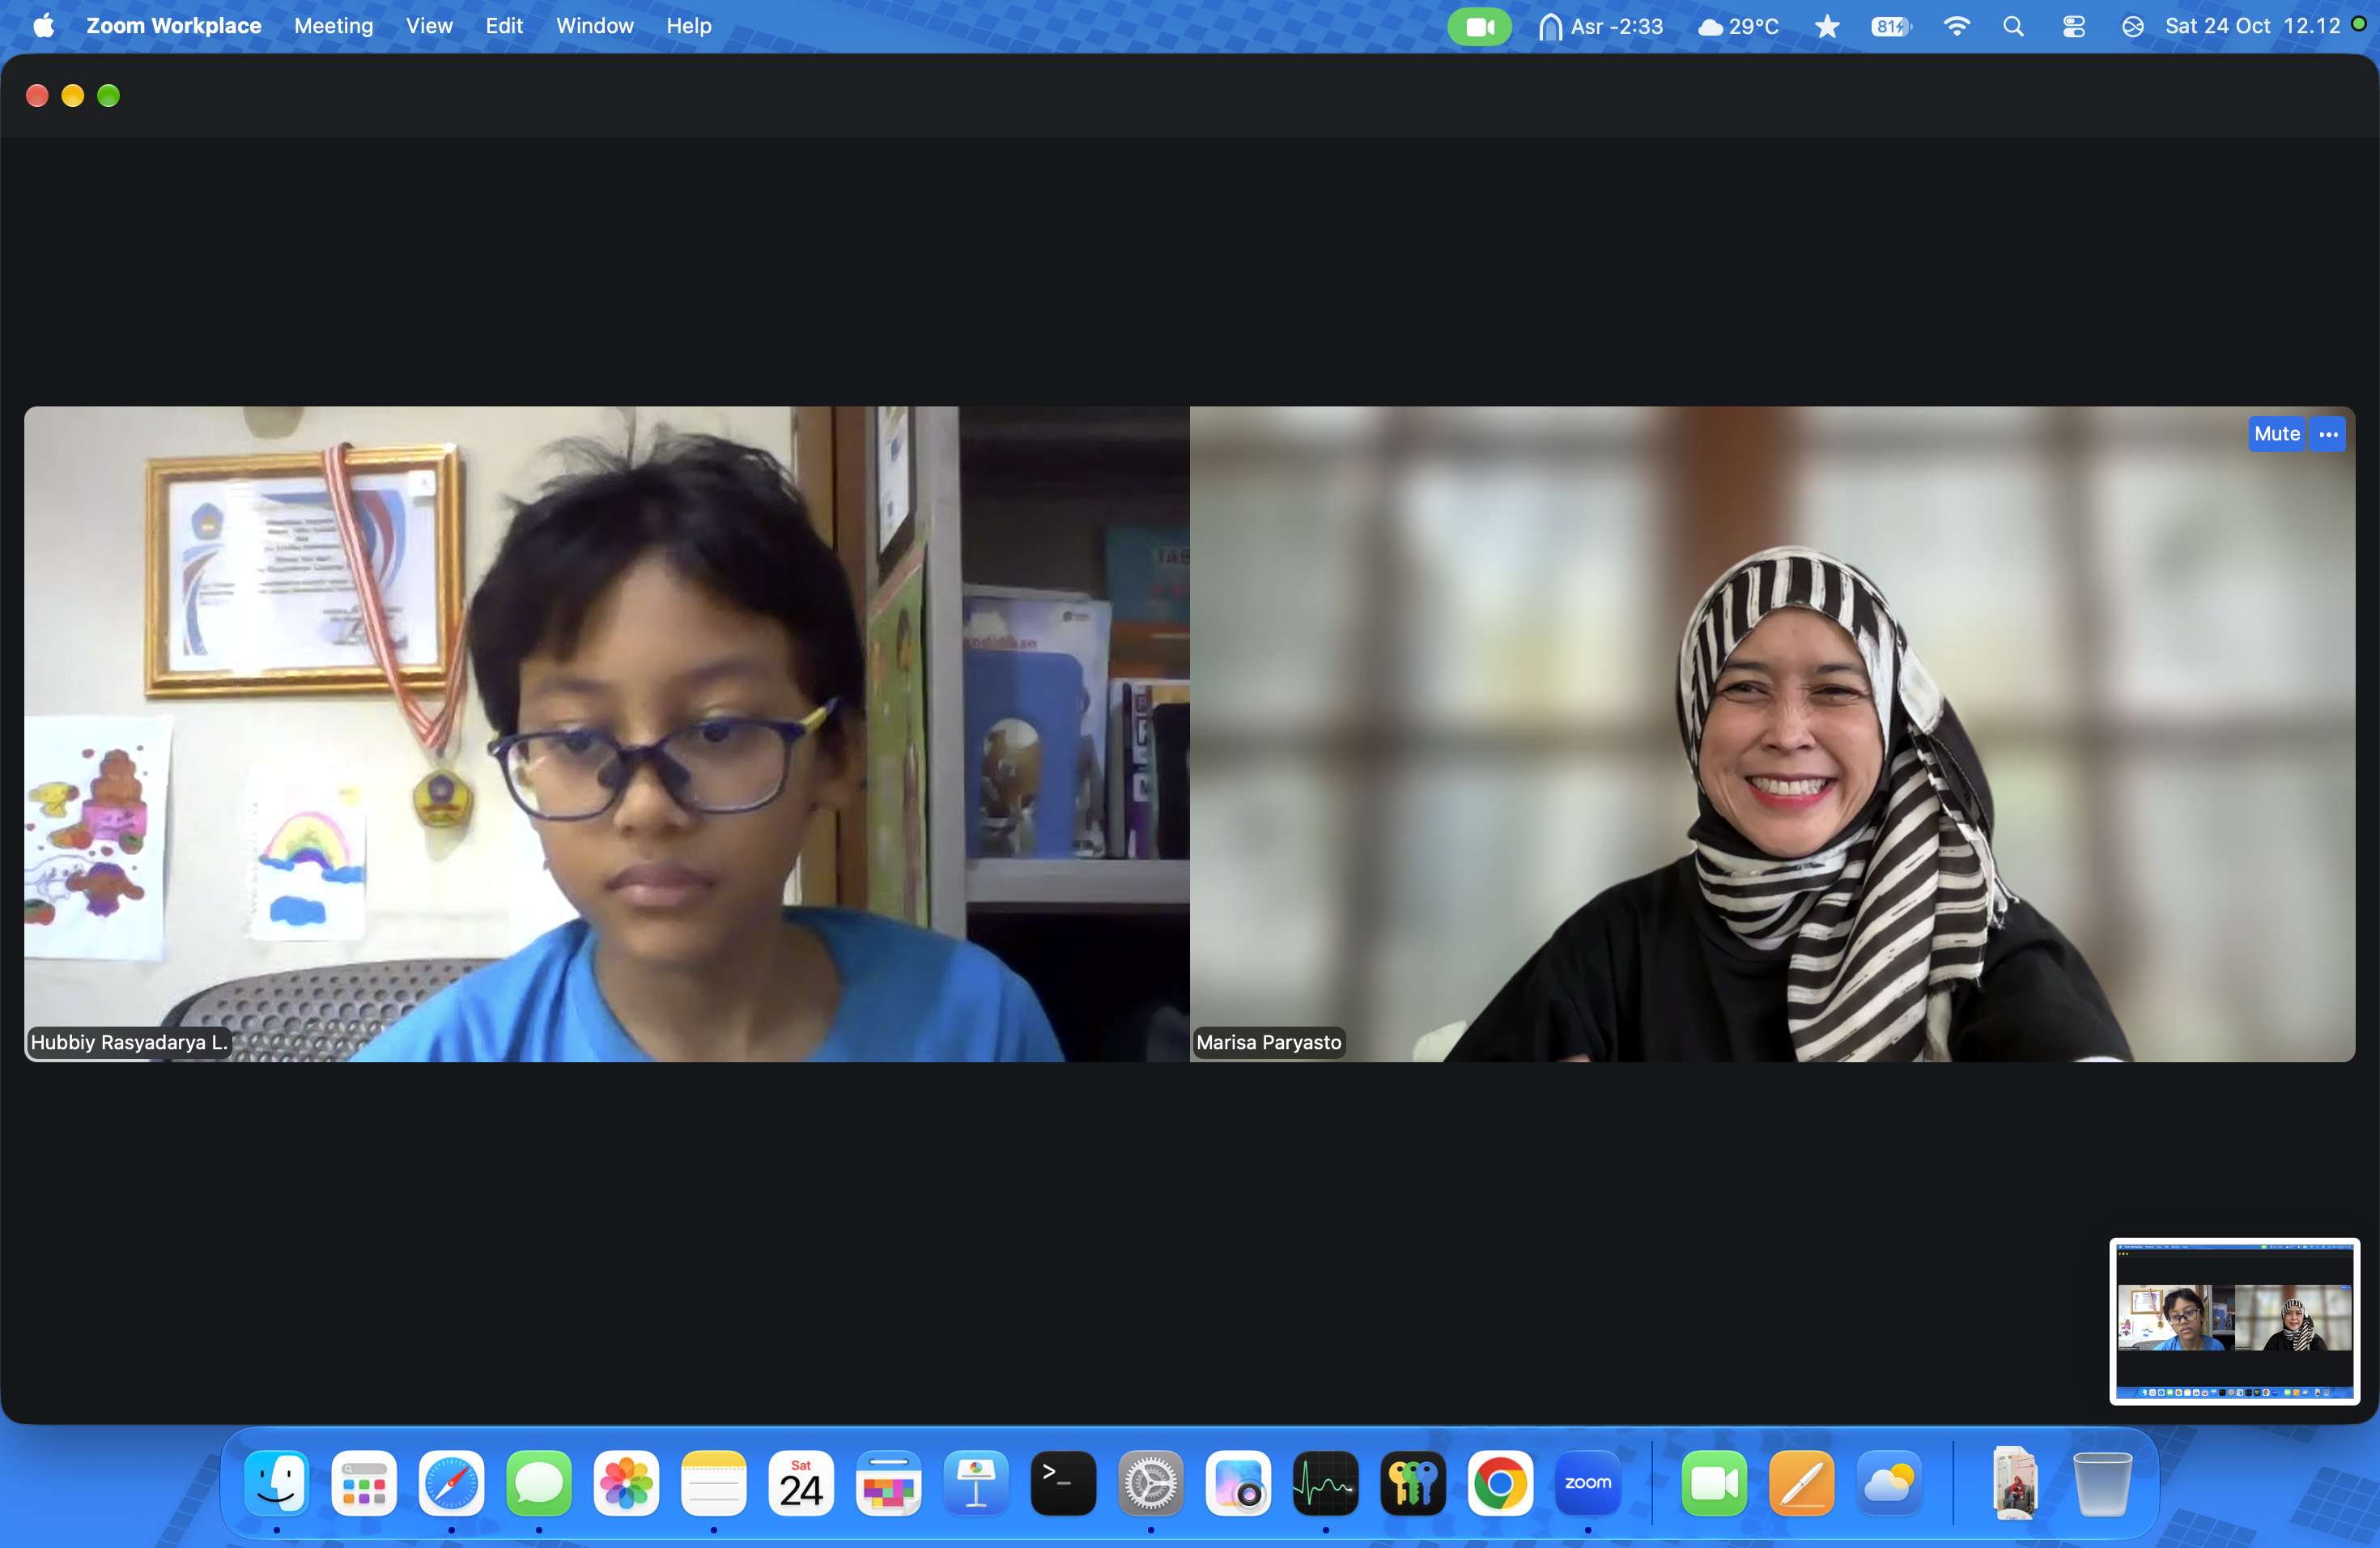Open Launchpad from the Dock
Viewport: 2380px width, 1548px height.
click(364, 1483)
